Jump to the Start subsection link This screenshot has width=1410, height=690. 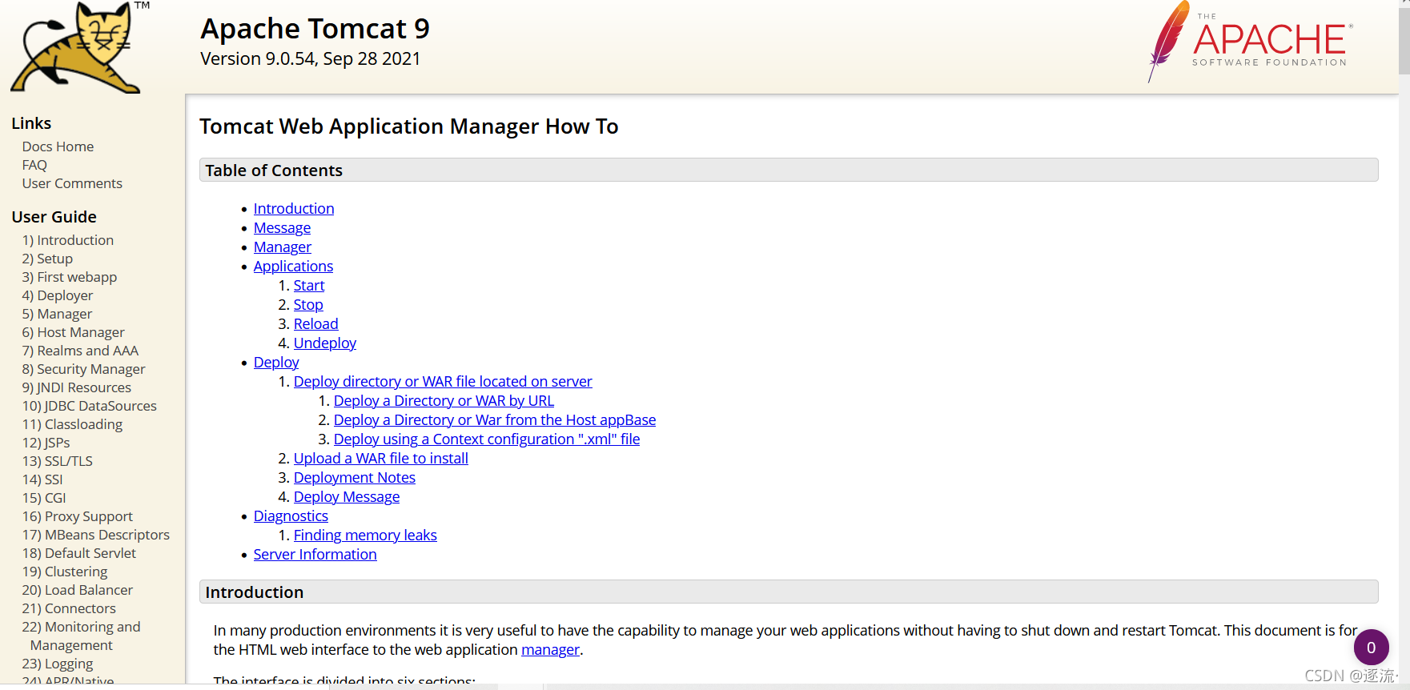click(x=309, y=286)
